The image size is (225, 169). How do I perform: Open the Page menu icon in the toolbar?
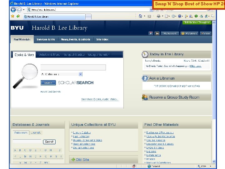(167, 16)
